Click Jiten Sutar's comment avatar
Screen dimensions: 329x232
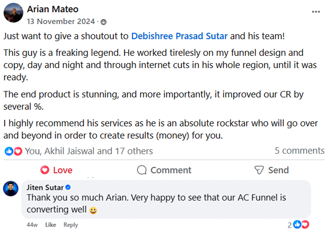tap(11, 188)
